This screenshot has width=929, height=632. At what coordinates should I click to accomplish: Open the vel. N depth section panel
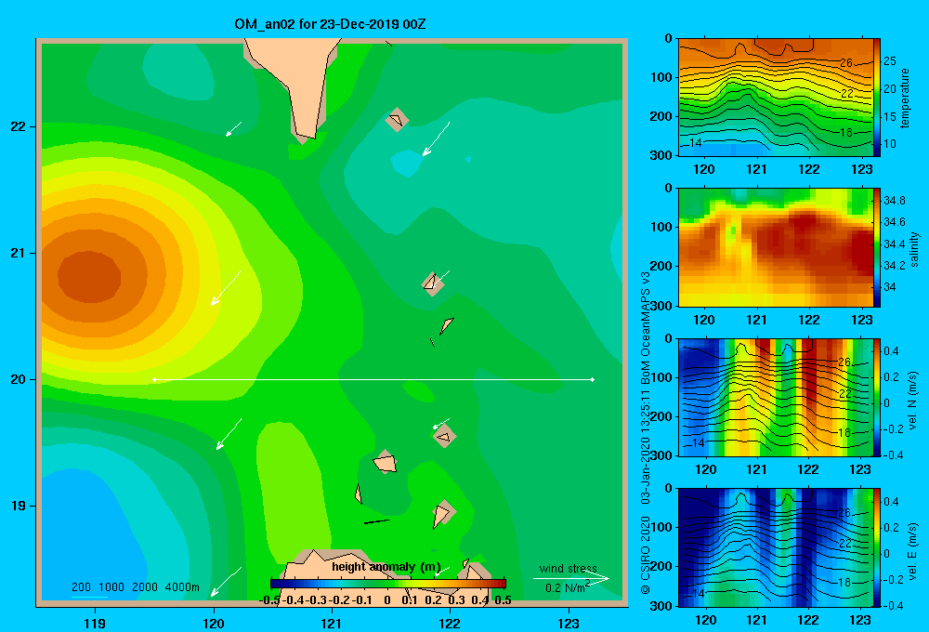(x=776, y=397)
